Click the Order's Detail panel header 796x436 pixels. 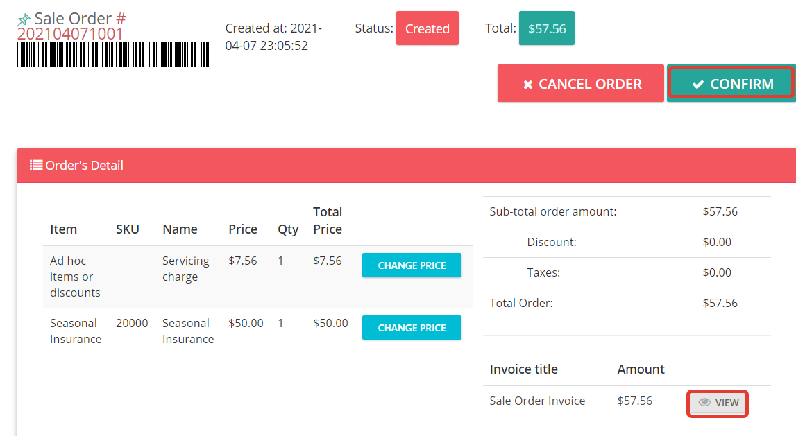coord(407,165)
